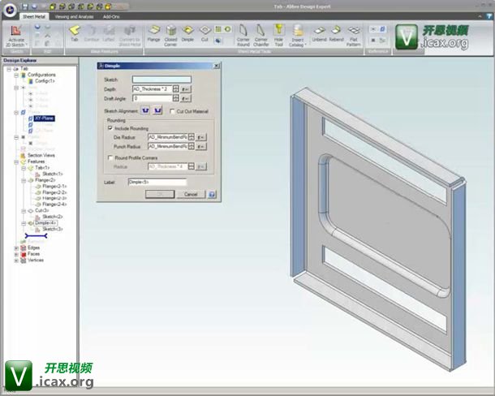Select the Corner Round tool
Image resolution: width=495 pixels, height=396 pixels.
[x=242, y=32]
